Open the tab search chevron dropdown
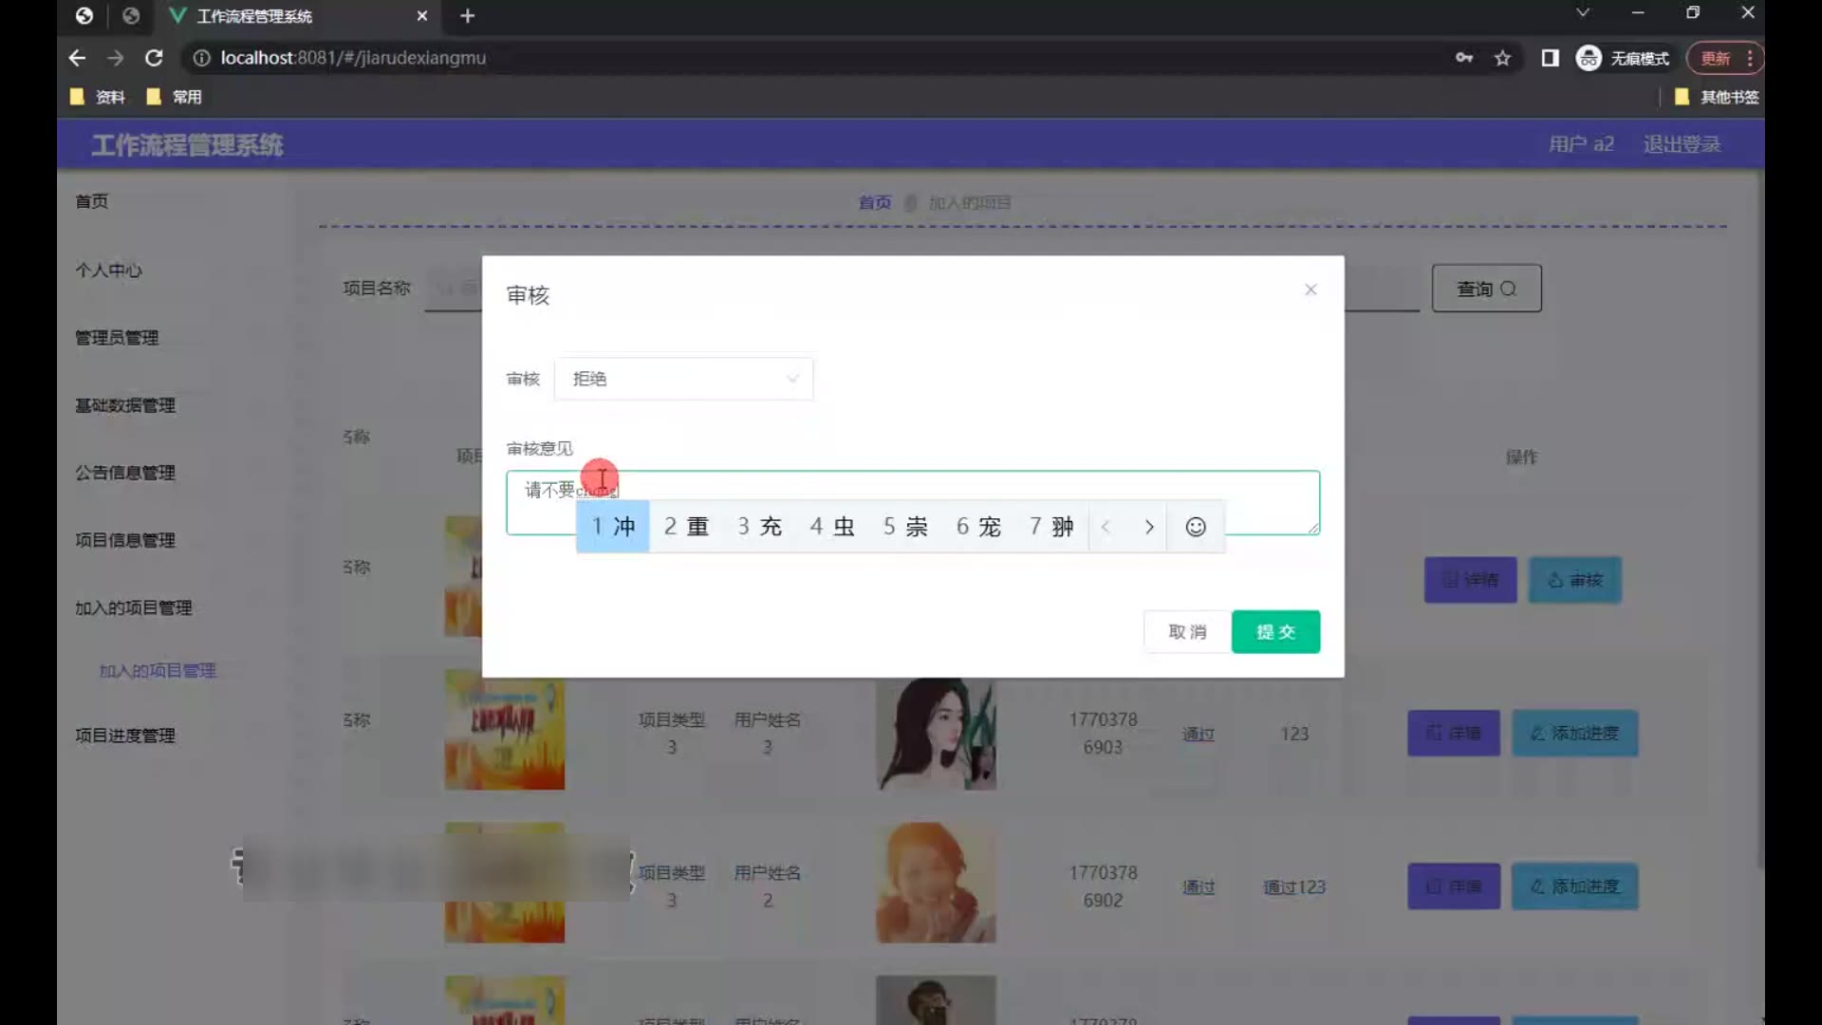 tap(1582, 13)
